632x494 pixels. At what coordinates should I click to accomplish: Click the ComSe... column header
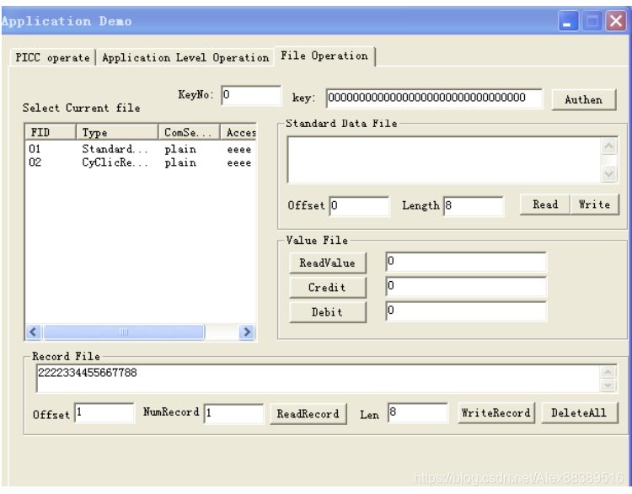click(189, 132)
